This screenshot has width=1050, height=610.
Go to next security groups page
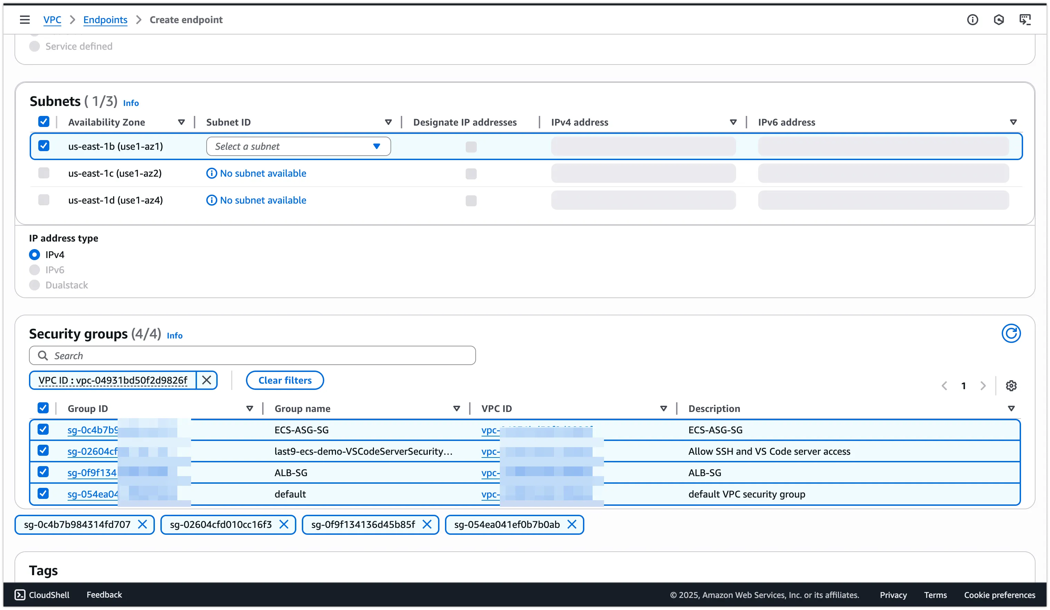coord(983,386)
